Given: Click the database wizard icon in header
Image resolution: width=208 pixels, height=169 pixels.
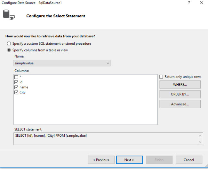Looking at the screenshot, I should click(9, 15).
